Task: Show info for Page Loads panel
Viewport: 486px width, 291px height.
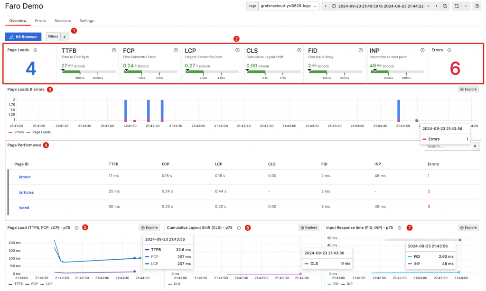Action: [35, 50]
